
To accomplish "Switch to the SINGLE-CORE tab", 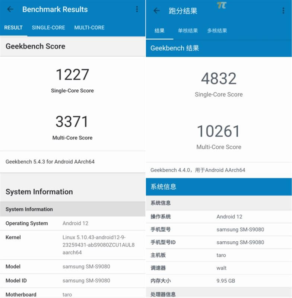I will (x=48, y=28).
